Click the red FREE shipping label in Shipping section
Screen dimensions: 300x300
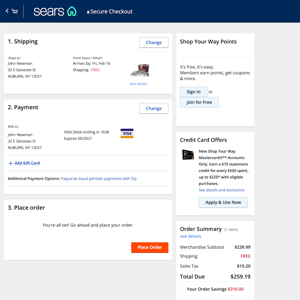point(95,70)
